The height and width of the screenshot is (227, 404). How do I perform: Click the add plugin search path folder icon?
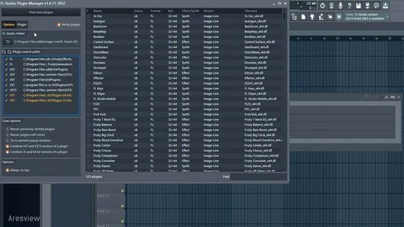[4, 52]
